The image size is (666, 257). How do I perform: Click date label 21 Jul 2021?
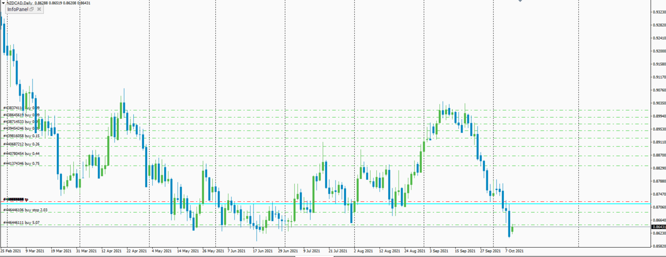click(x=338, y=251)
